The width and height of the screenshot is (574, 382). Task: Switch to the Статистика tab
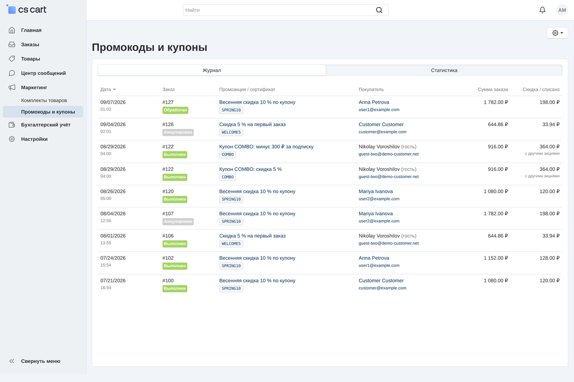[x=444, y=70]
